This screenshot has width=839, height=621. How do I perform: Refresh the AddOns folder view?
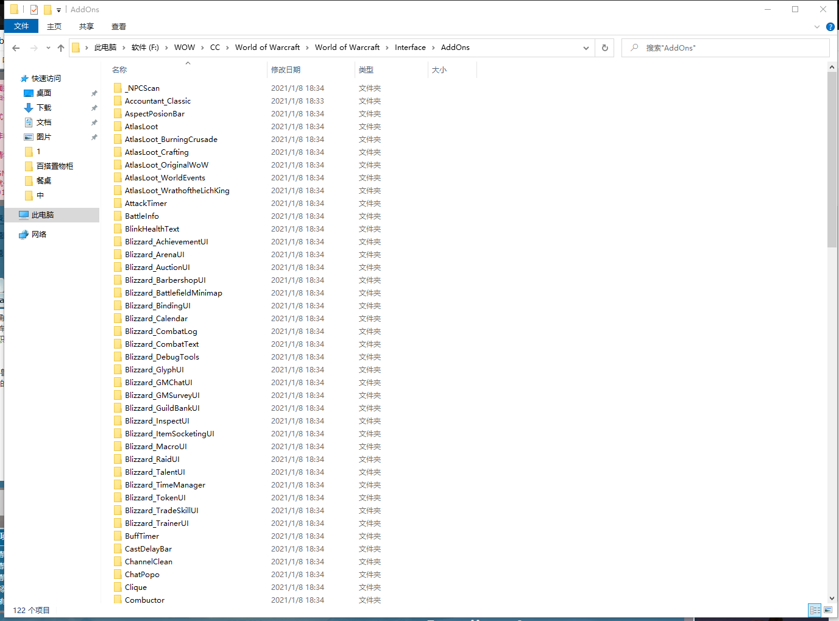pyautogui.click(x=604, y=48)
